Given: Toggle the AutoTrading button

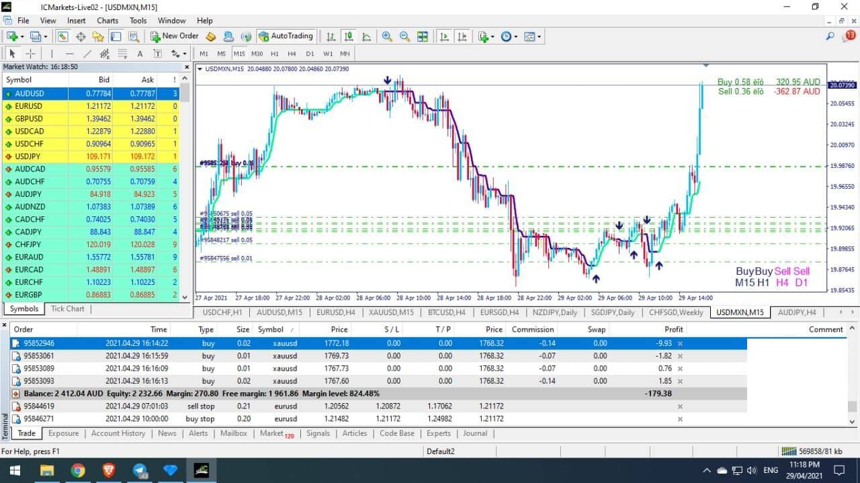Looking at the screenshot, I should (x=286, y=36).
